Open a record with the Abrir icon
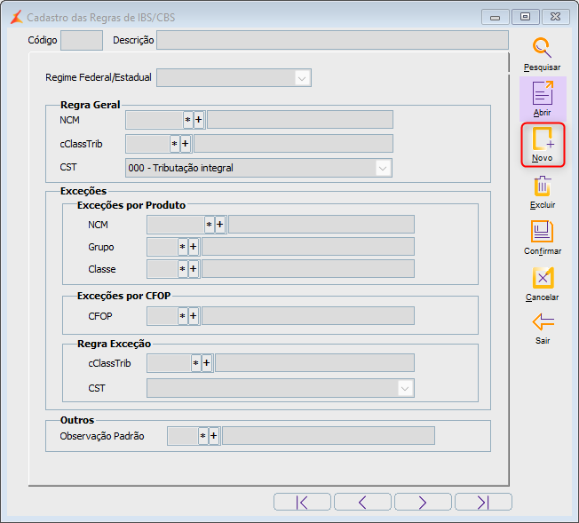 click(542, 94)
